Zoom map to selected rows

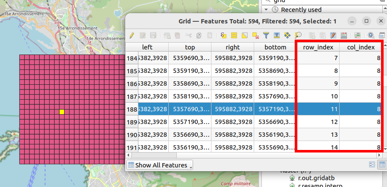click(298, 35)
